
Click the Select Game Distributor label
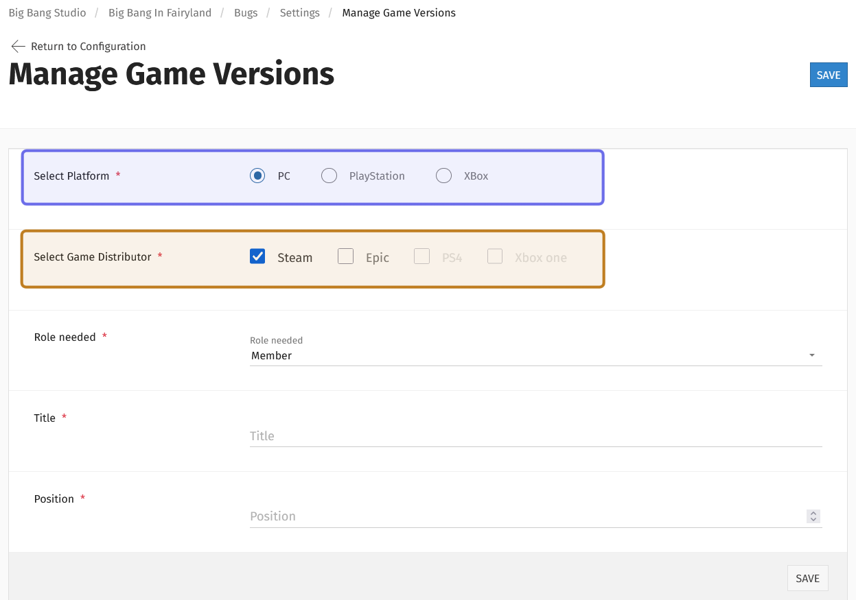(93, 257)
